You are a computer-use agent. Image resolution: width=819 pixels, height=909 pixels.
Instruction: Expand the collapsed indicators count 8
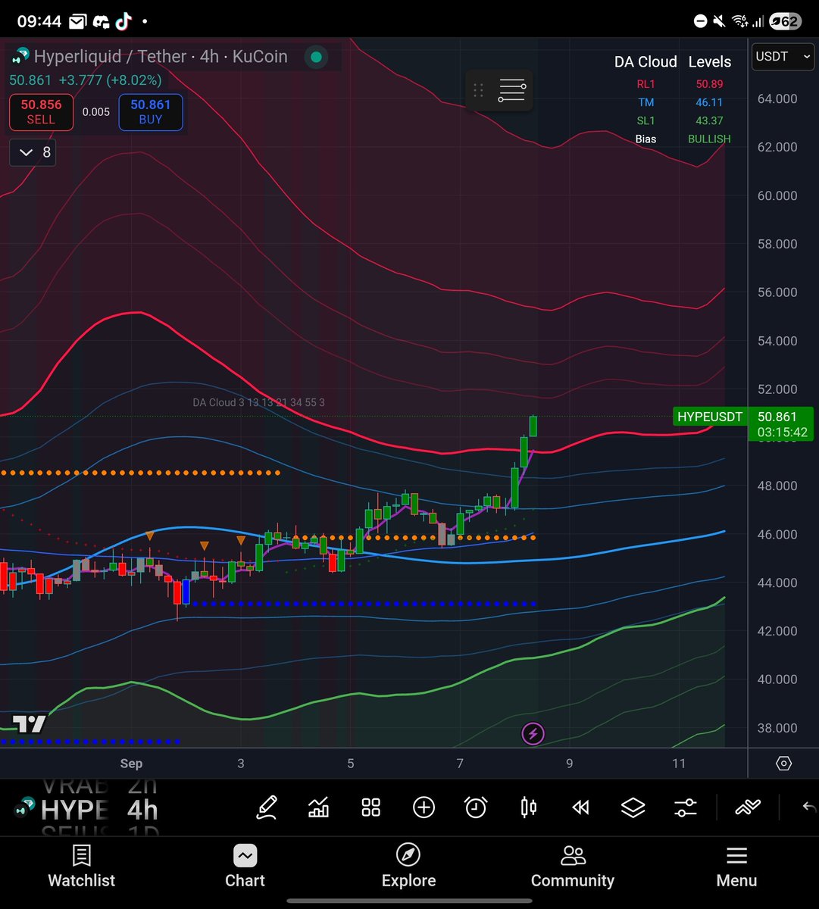pyautogui.click(x=32, y=152)
